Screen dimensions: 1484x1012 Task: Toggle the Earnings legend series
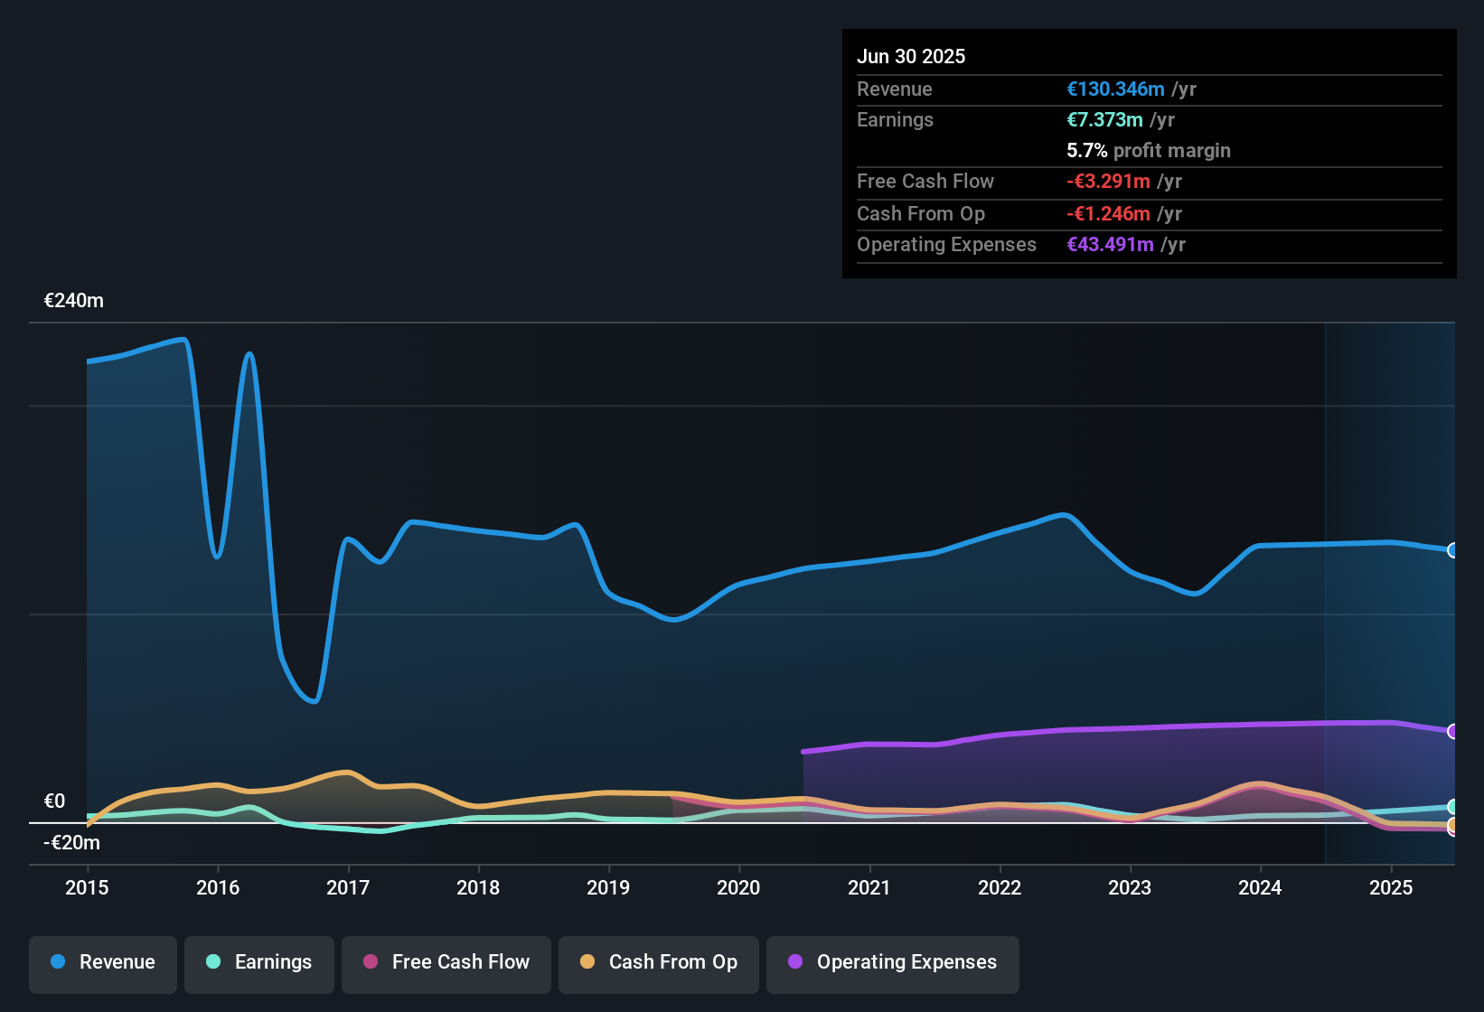pyautogui.click(x=259, y=962)
